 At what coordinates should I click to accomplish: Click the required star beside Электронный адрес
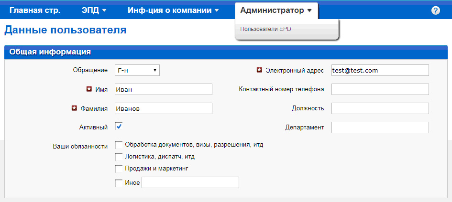tap(259, 70)
